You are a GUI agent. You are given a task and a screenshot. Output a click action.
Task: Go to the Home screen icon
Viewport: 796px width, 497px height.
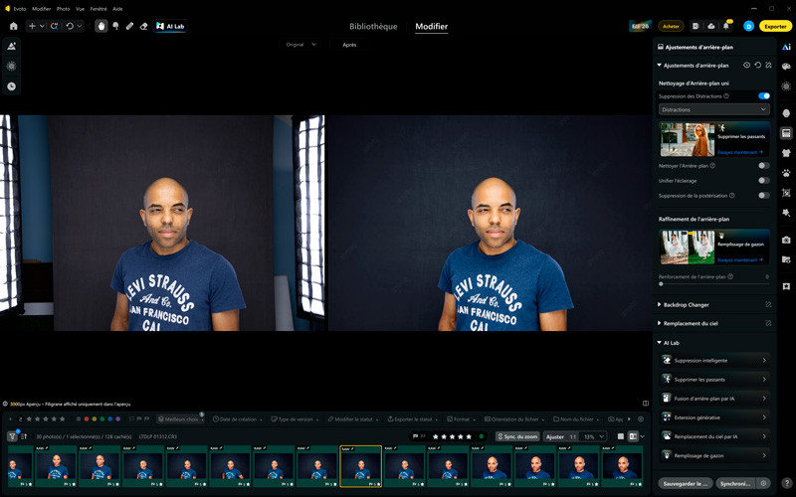click(14, 26)
